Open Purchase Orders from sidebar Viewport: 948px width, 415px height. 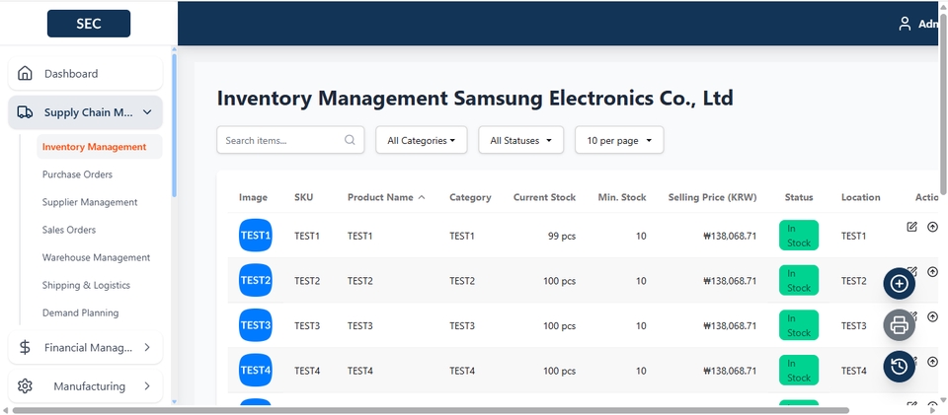pyautogui.click(x=77, y=174)
